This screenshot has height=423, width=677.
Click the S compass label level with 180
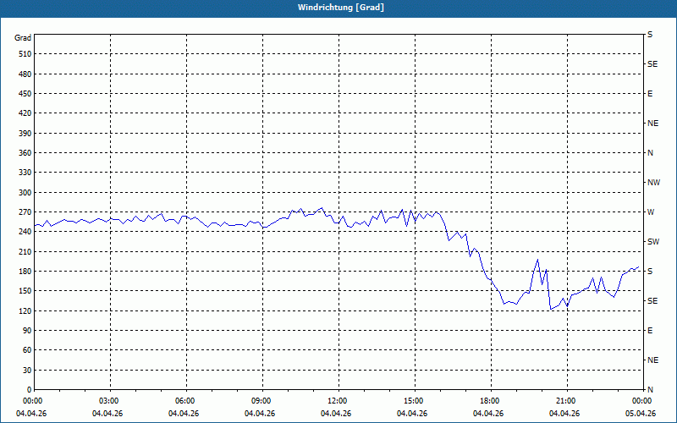click(x=650, y=272)
